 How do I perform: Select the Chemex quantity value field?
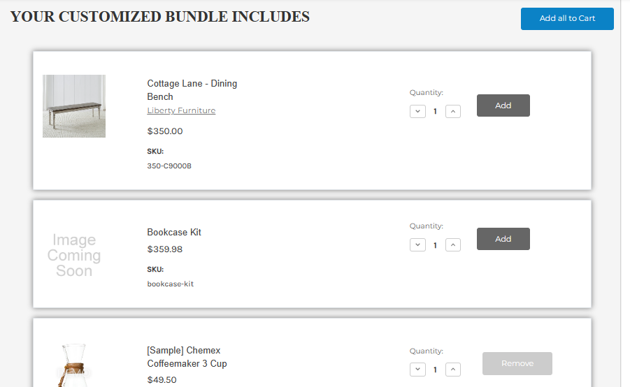435,370
